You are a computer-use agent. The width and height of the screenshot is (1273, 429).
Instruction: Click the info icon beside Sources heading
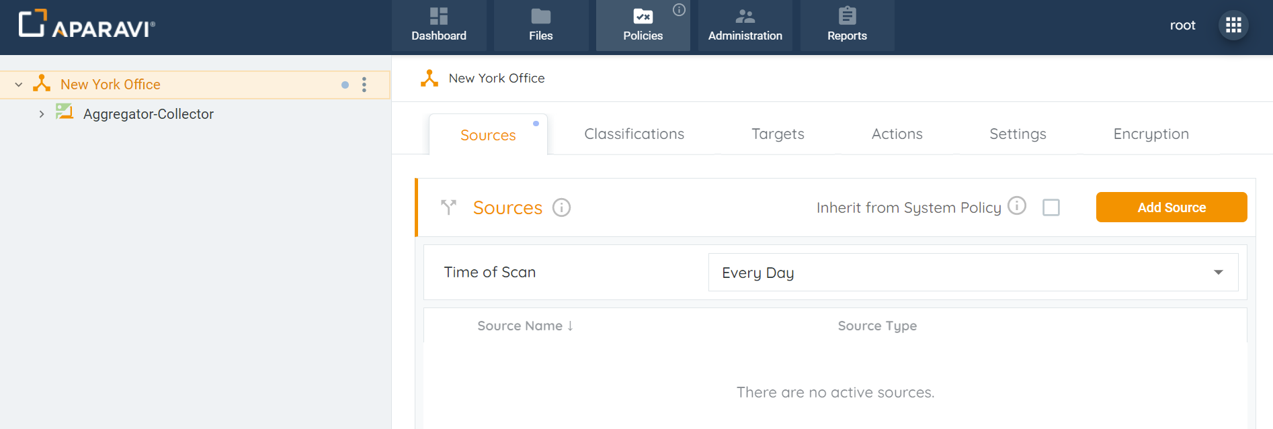pyautogui.click(x=561, y=208)
